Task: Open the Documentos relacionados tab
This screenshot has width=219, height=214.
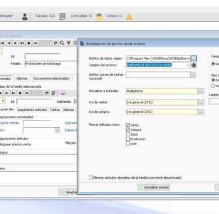Action: pyautogui.click(x=51, y=78)
